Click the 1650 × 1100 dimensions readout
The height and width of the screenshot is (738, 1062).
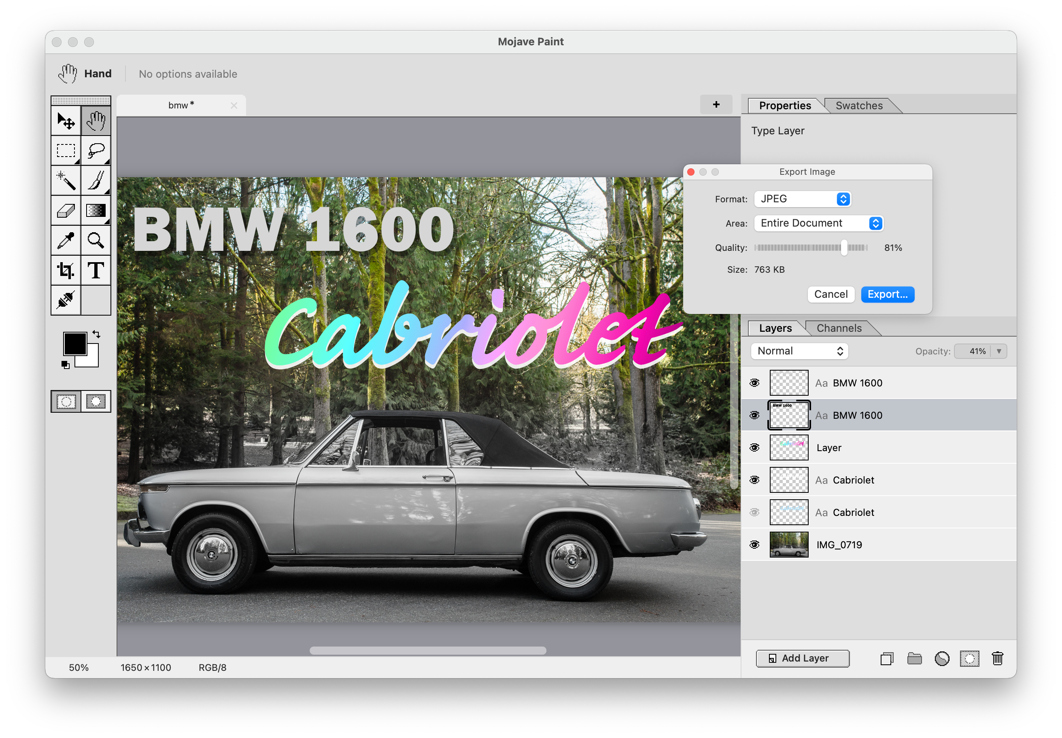[x=146, y=667]
